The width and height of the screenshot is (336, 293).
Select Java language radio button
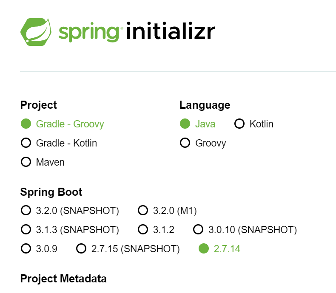pyautogui.click(x=185, y=124)
